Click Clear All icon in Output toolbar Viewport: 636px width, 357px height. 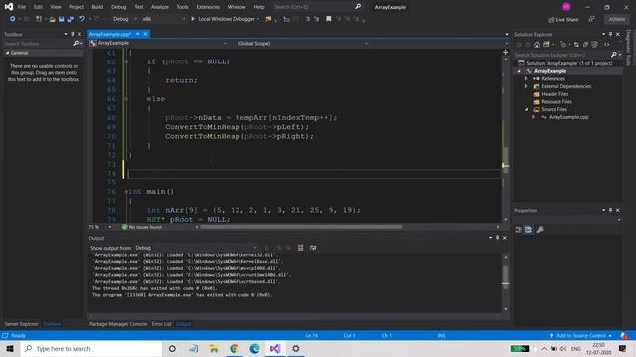tap(300, 248)
